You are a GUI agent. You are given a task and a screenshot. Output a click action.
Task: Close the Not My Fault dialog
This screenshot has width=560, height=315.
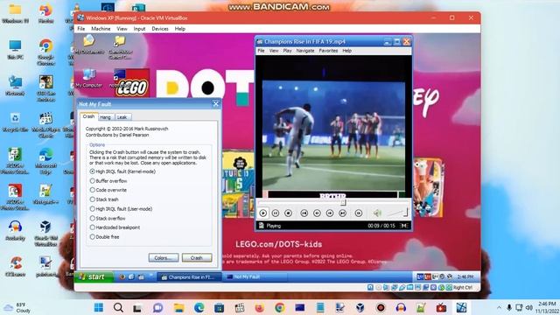pos(216,104)
